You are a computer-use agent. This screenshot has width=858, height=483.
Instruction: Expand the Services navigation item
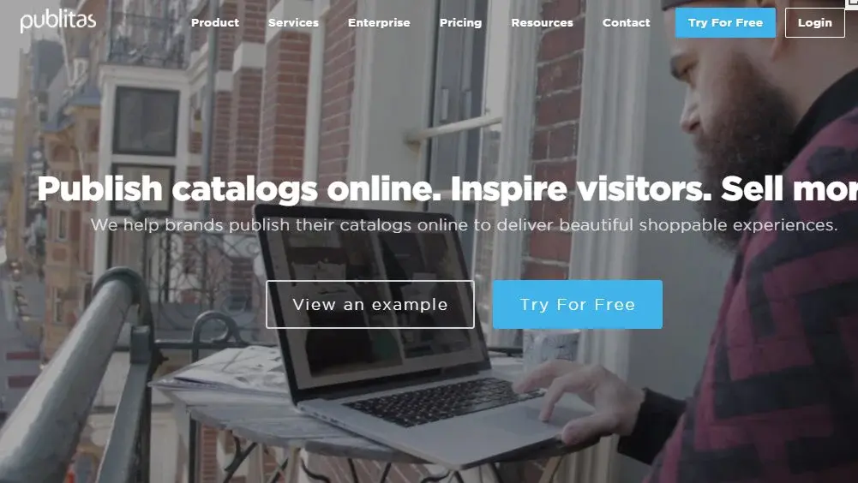[293, 23]
